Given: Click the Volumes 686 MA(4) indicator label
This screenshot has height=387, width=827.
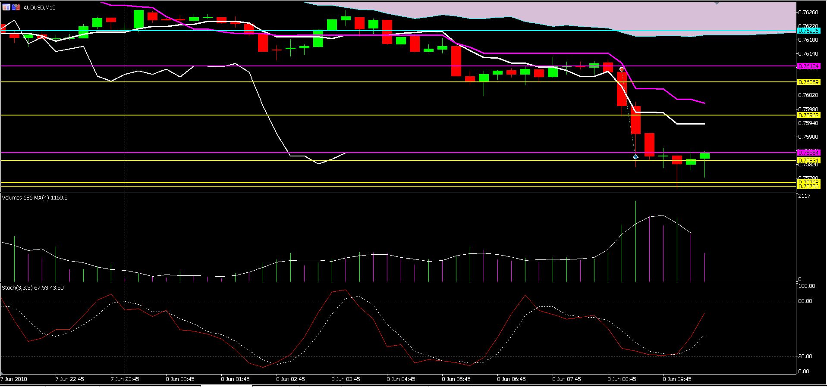Looking at the screenshot, I should (x=35, y=198).
